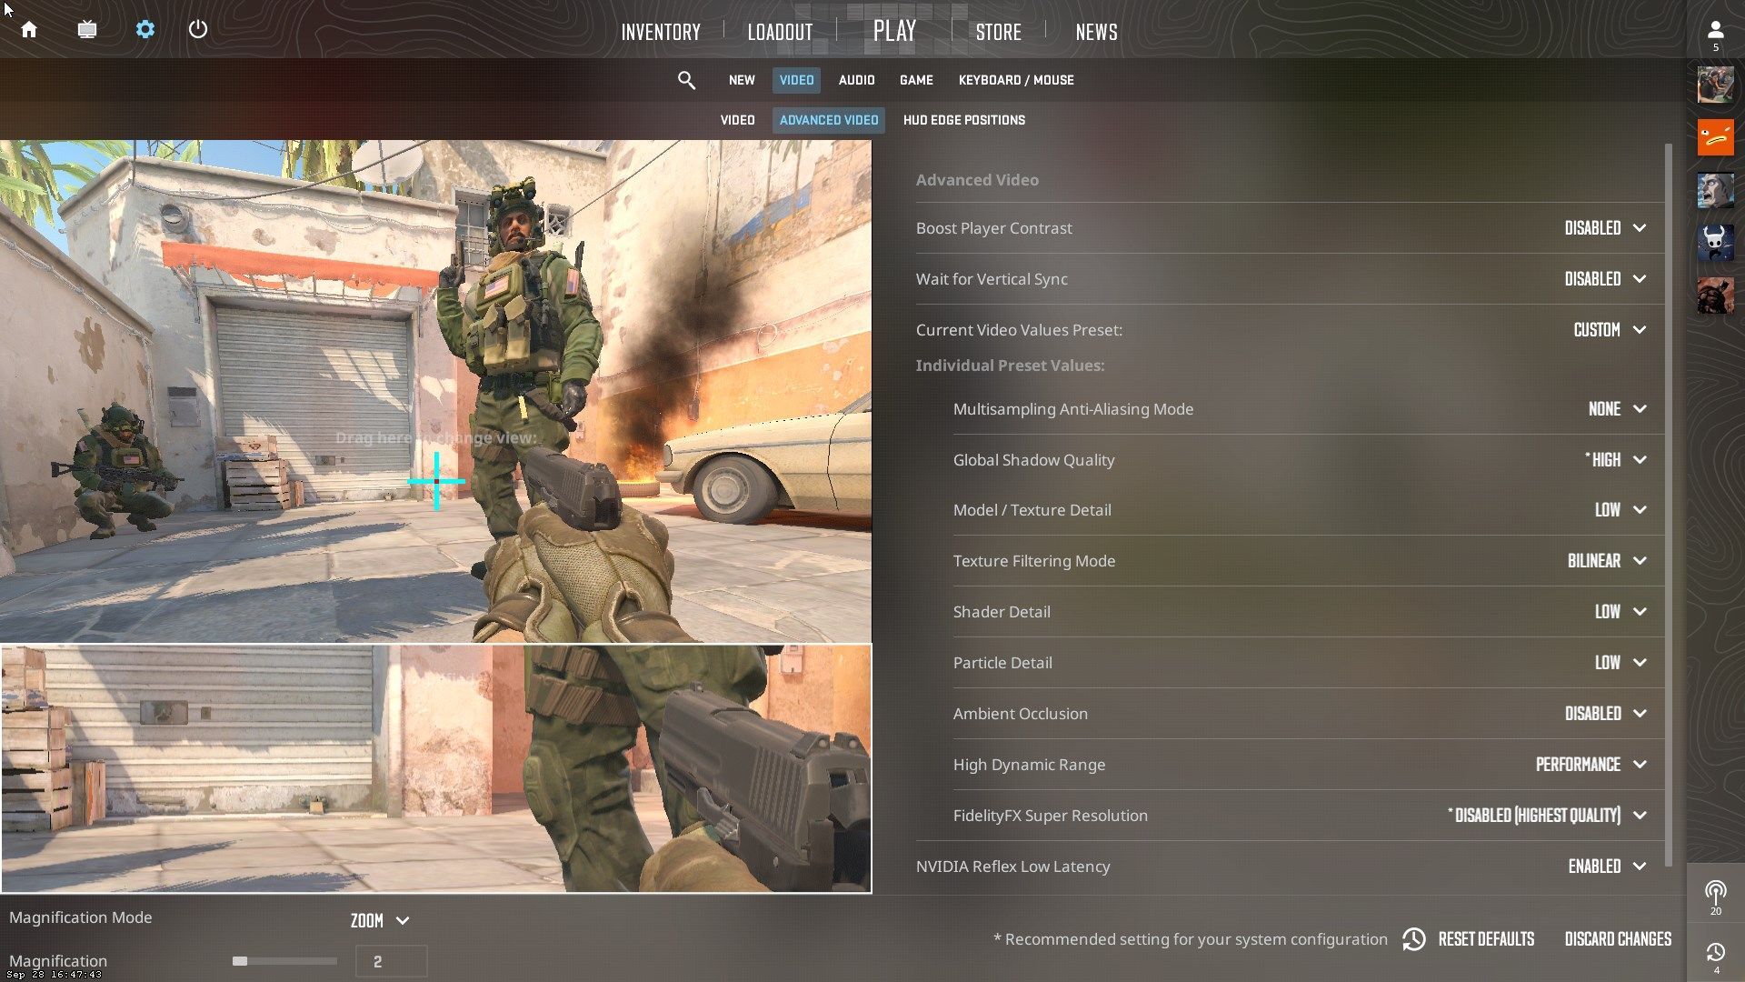Drag the Magnification slider control
This screenshot has width=1745, height=982.
(x=240, y=960)
